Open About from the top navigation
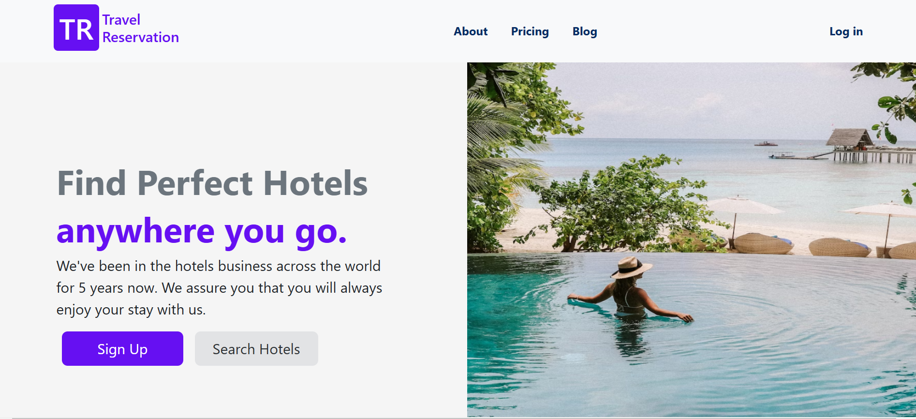The height and width of the screenshot is (419, 916). [x=470, y=31]
